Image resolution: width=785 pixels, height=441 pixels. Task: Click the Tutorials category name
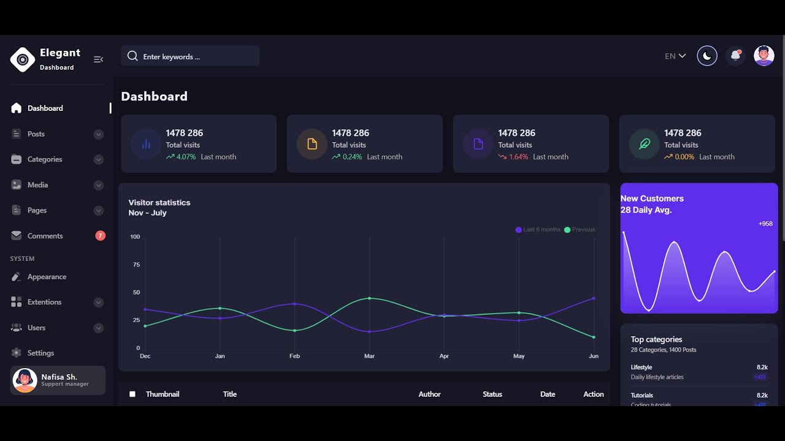(x=642, y=396)
